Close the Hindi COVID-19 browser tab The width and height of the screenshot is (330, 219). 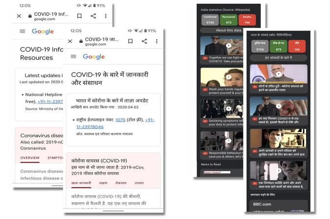(70, 41)
